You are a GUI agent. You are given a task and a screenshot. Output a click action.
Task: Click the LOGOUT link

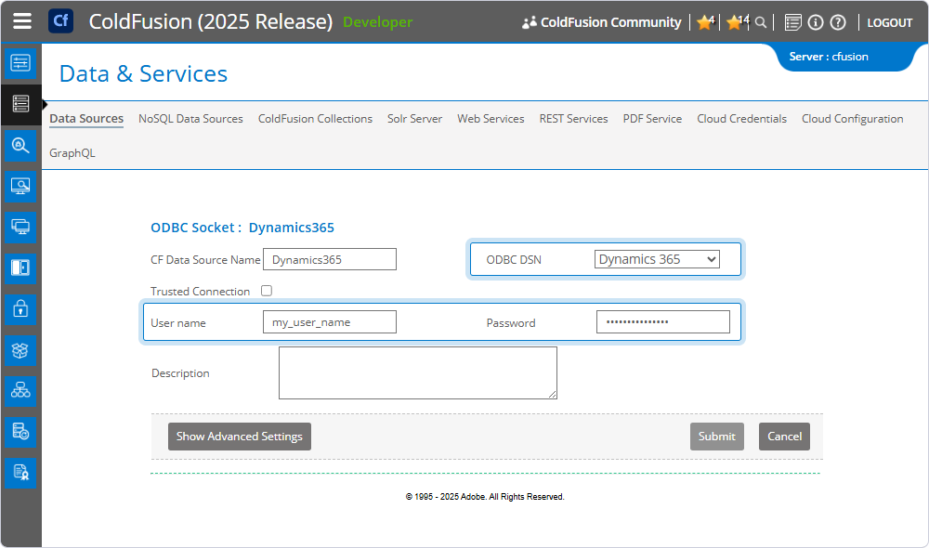click(x=889, y=21)
